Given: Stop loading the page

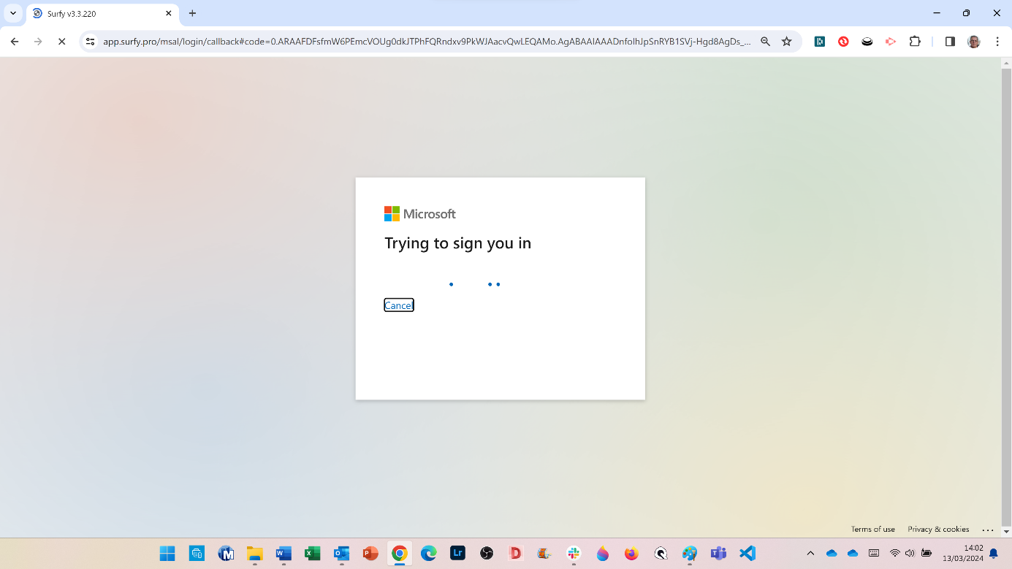Looking at the screenshot, I should pyautogui.click(x=61, y=42).
